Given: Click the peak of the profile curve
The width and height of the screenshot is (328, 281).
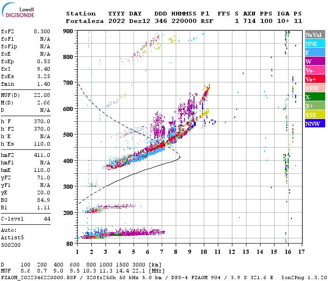Looking at the screenshot, I should pos(179,157).
